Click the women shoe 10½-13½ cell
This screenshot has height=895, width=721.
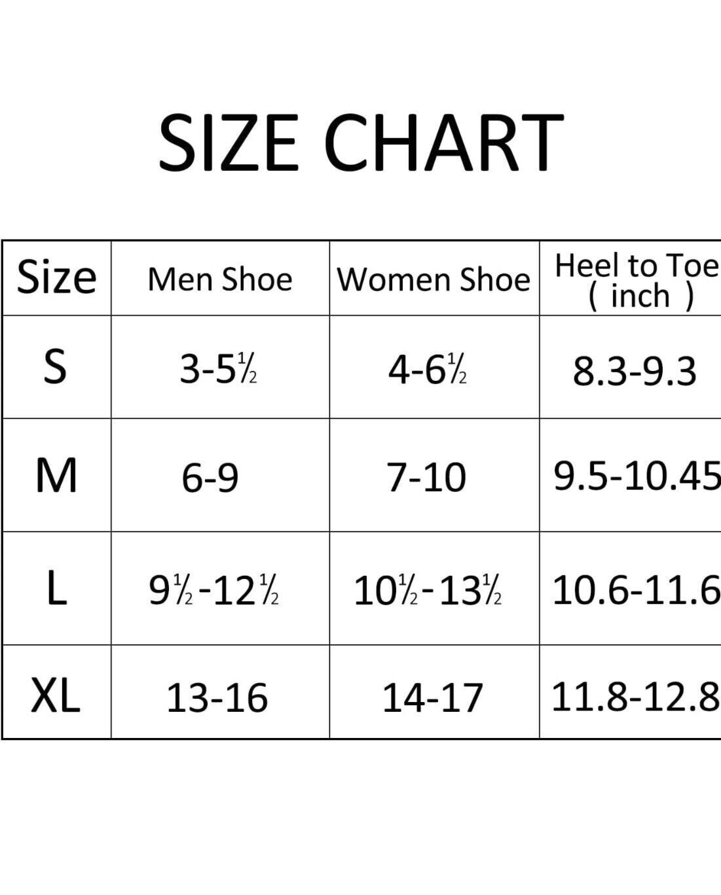[x=434, y=588]
